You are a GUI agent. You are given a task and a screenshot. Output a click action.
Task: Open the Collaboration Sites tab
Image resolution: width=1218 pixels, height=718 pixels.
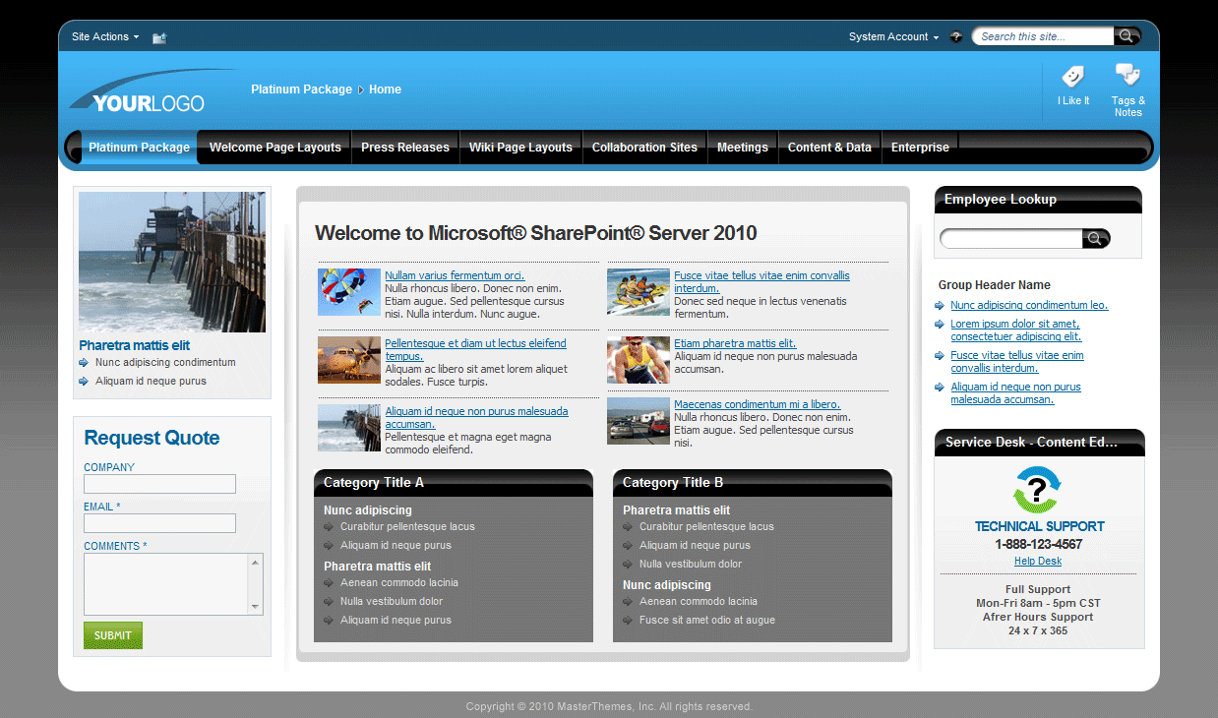coord(644,147)
